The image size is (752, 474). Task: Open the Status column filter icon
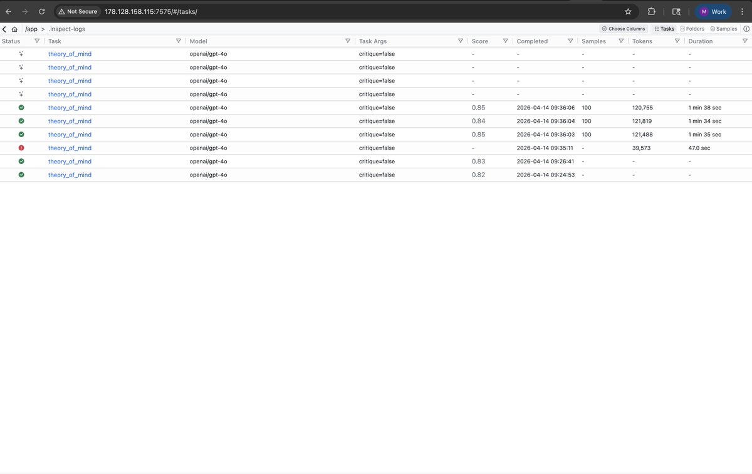tap(37, 41)
